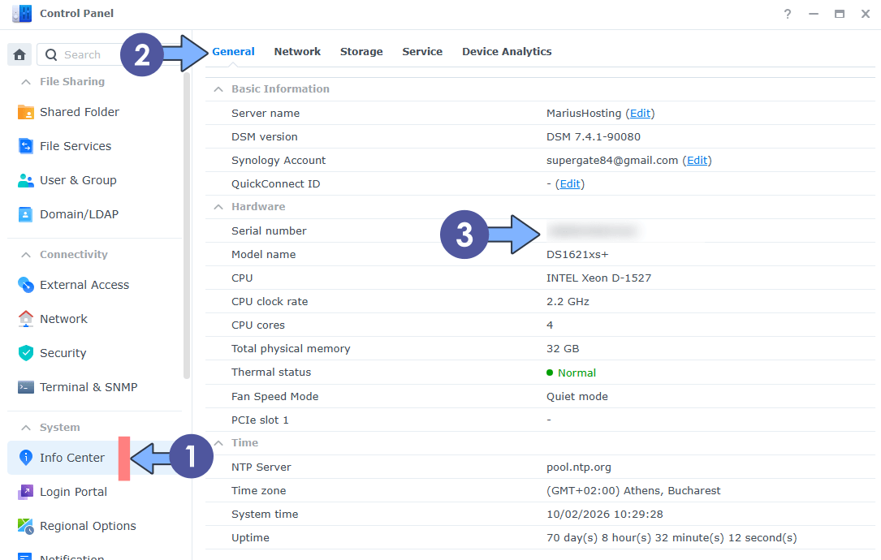The height and width of the screenshot is (560, 881).
Task: Edit the Synology Account
Action: click(697, 161)
